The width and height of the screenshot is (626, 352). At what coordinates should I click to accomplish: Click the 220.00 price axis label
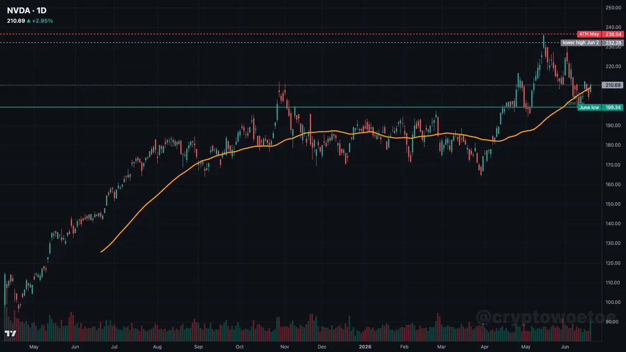(613, 67)
